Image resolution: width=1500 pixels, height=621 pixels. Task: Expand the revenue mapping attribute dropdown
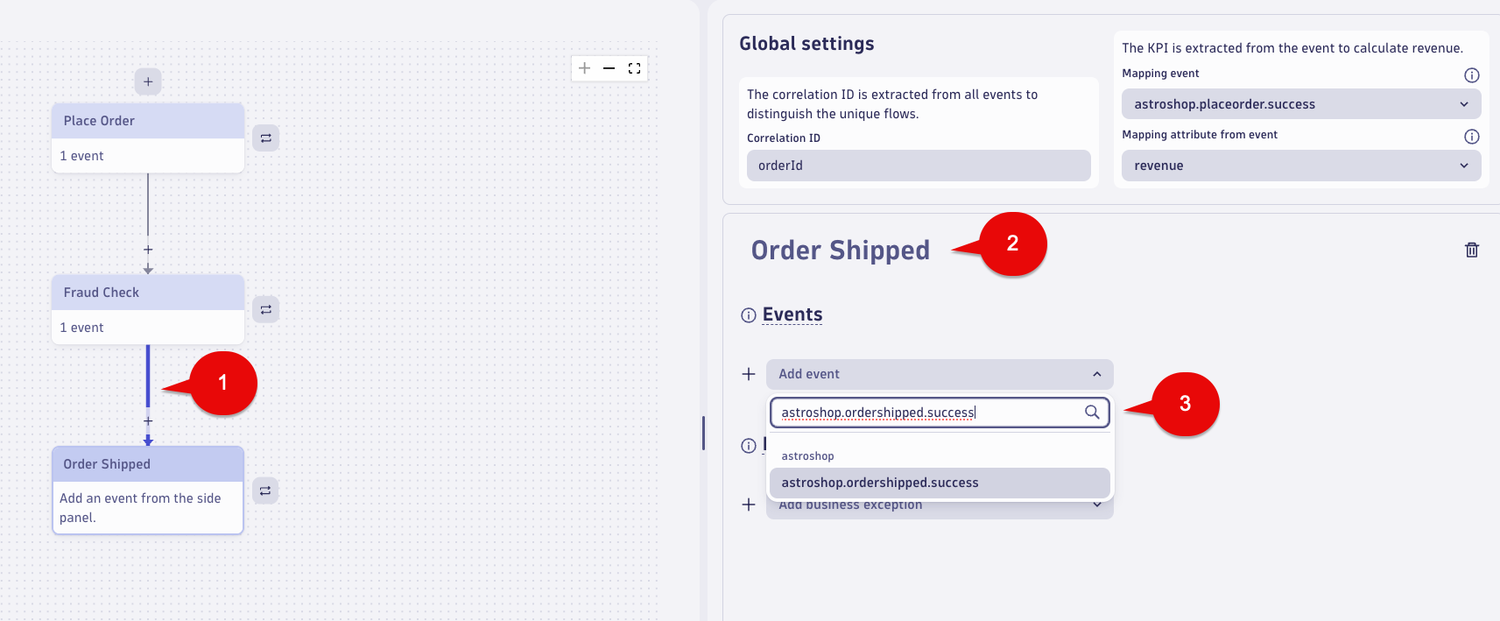pos(1301,166)
